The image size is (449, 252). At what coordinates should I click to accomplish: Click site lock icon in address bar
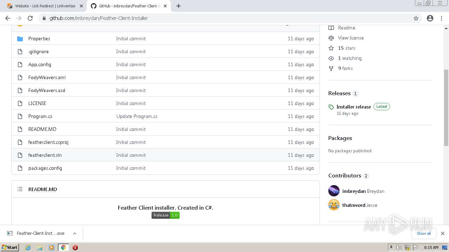44,18
